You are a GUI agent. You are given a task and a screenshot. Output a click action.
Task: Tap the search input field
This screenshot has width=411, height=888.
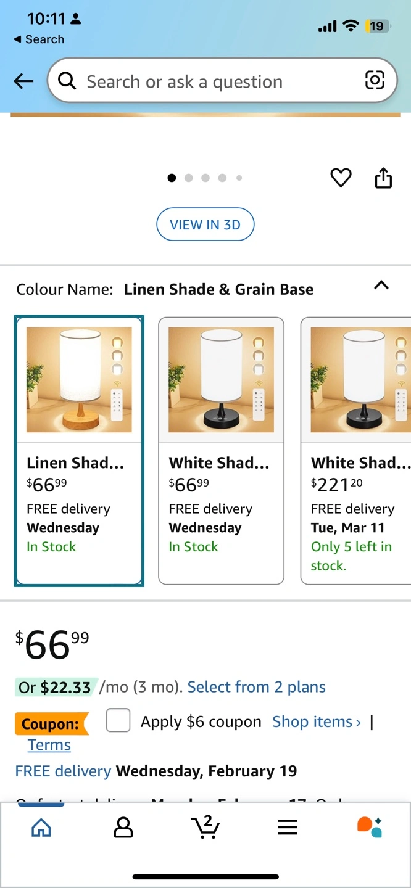210,81
